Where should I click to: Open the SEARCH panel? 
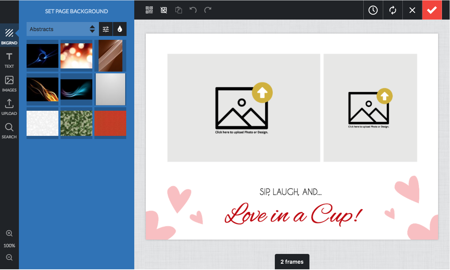[x=9, y=131]
